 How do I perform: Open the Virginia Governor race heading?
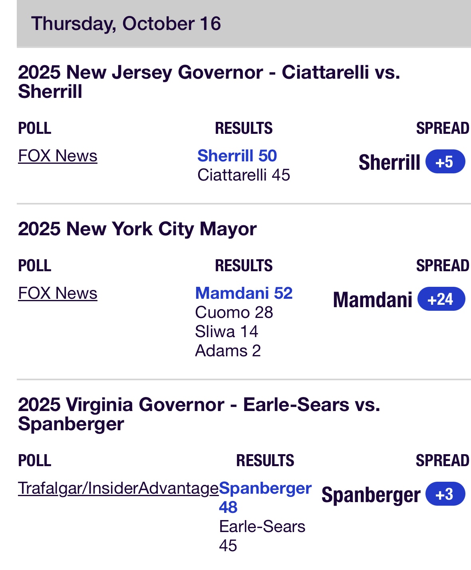(x=199, y=414)
